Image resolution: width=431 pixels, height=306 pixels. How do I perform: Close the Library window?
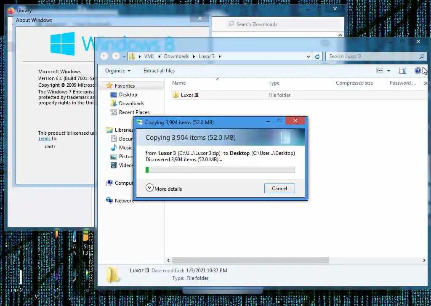335,9
